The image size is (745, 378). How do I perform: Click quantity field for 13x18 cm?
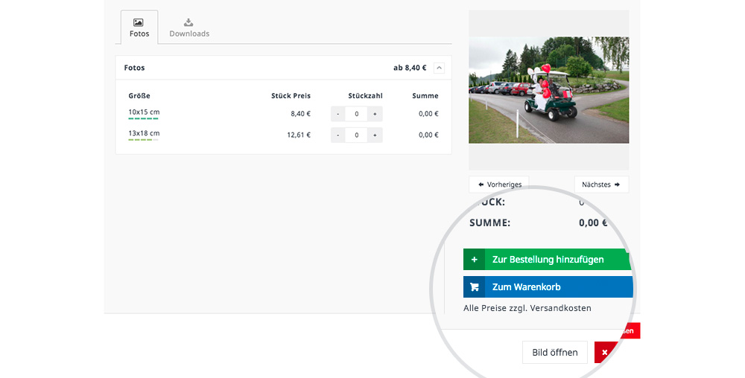coord(356,135)
